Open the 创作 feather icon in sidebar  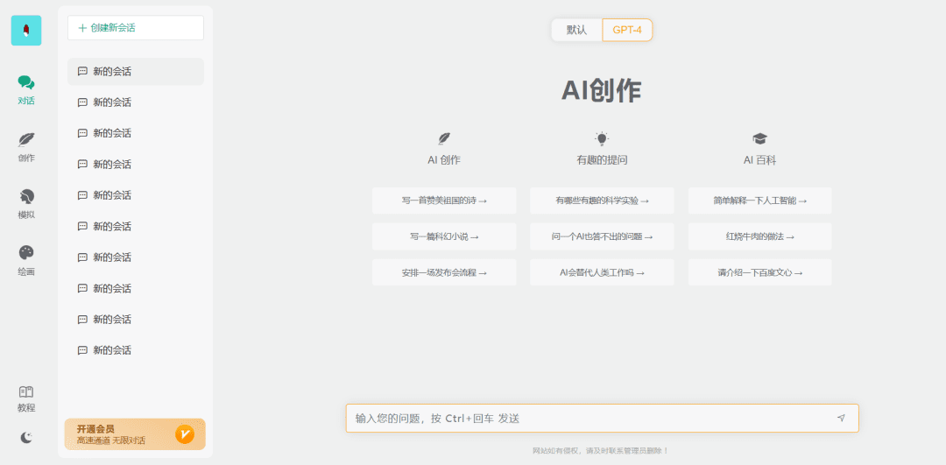point(26,140)
